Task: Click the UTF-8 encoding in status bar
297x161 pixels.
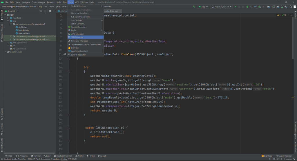Action: point(280,159)
